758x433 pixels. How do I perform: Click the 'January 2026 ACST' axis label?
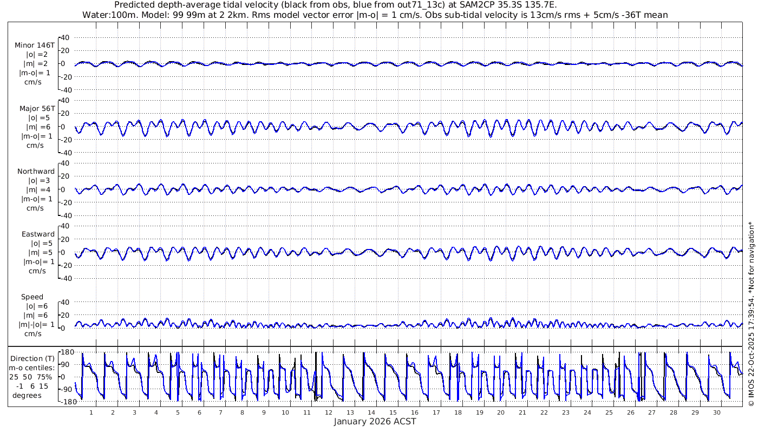tap(375, 422)
